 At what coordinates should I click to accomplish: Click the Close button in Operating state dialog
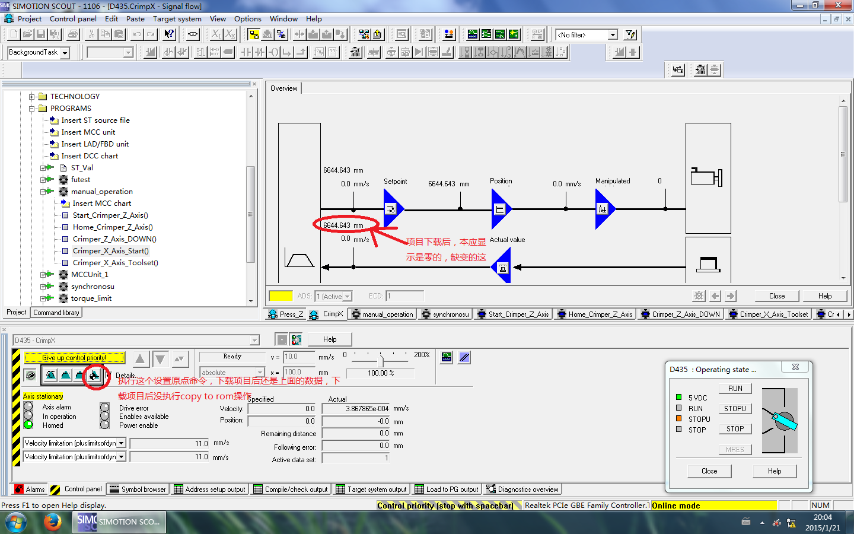pyautogui.click(x=709, y=471)
